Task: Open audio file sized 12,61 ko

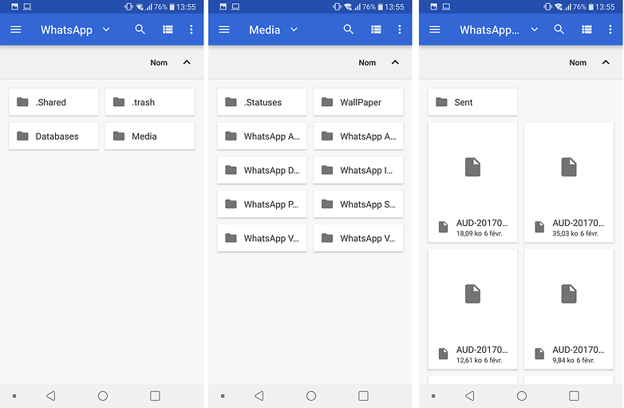Action: [x=472, y=309]
